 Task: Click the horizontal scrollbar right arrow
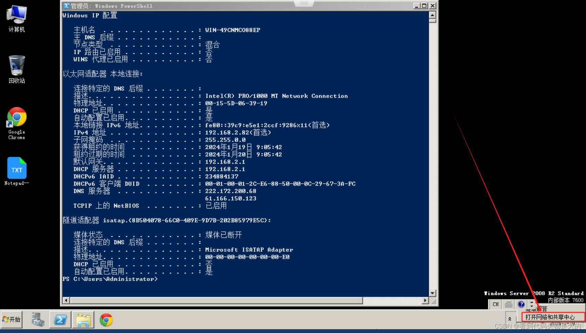[425, 300]
